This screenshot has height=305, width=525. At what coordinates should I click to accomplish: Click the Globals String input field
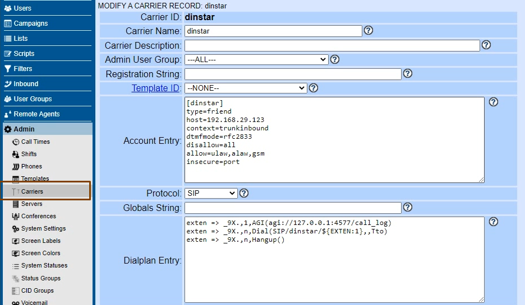293,208
